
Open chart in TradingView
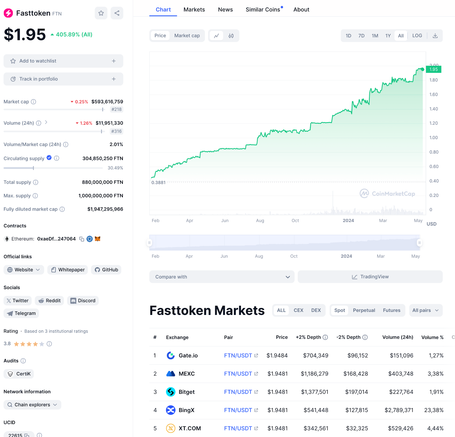tap(370, 277)
